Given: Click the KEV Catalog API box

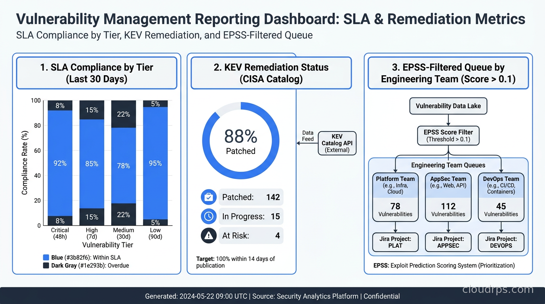Looking at the screenshot, I should point(337,143).
